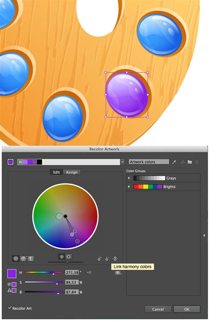This screenshot has width=210, height=323.
Task: Click the new color group folder icon
Action: tap(190, 162)
